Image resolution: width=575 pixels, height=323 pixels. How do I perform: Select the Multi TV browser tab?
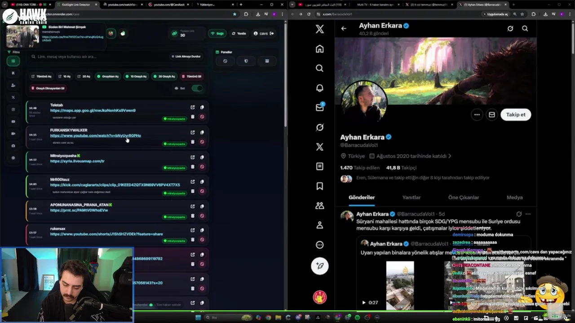(x=376, y=4)
